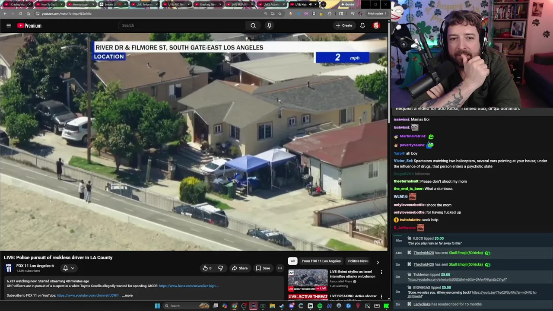
Task: Open menu for Active shooter video
Action: tap(381, 296)
